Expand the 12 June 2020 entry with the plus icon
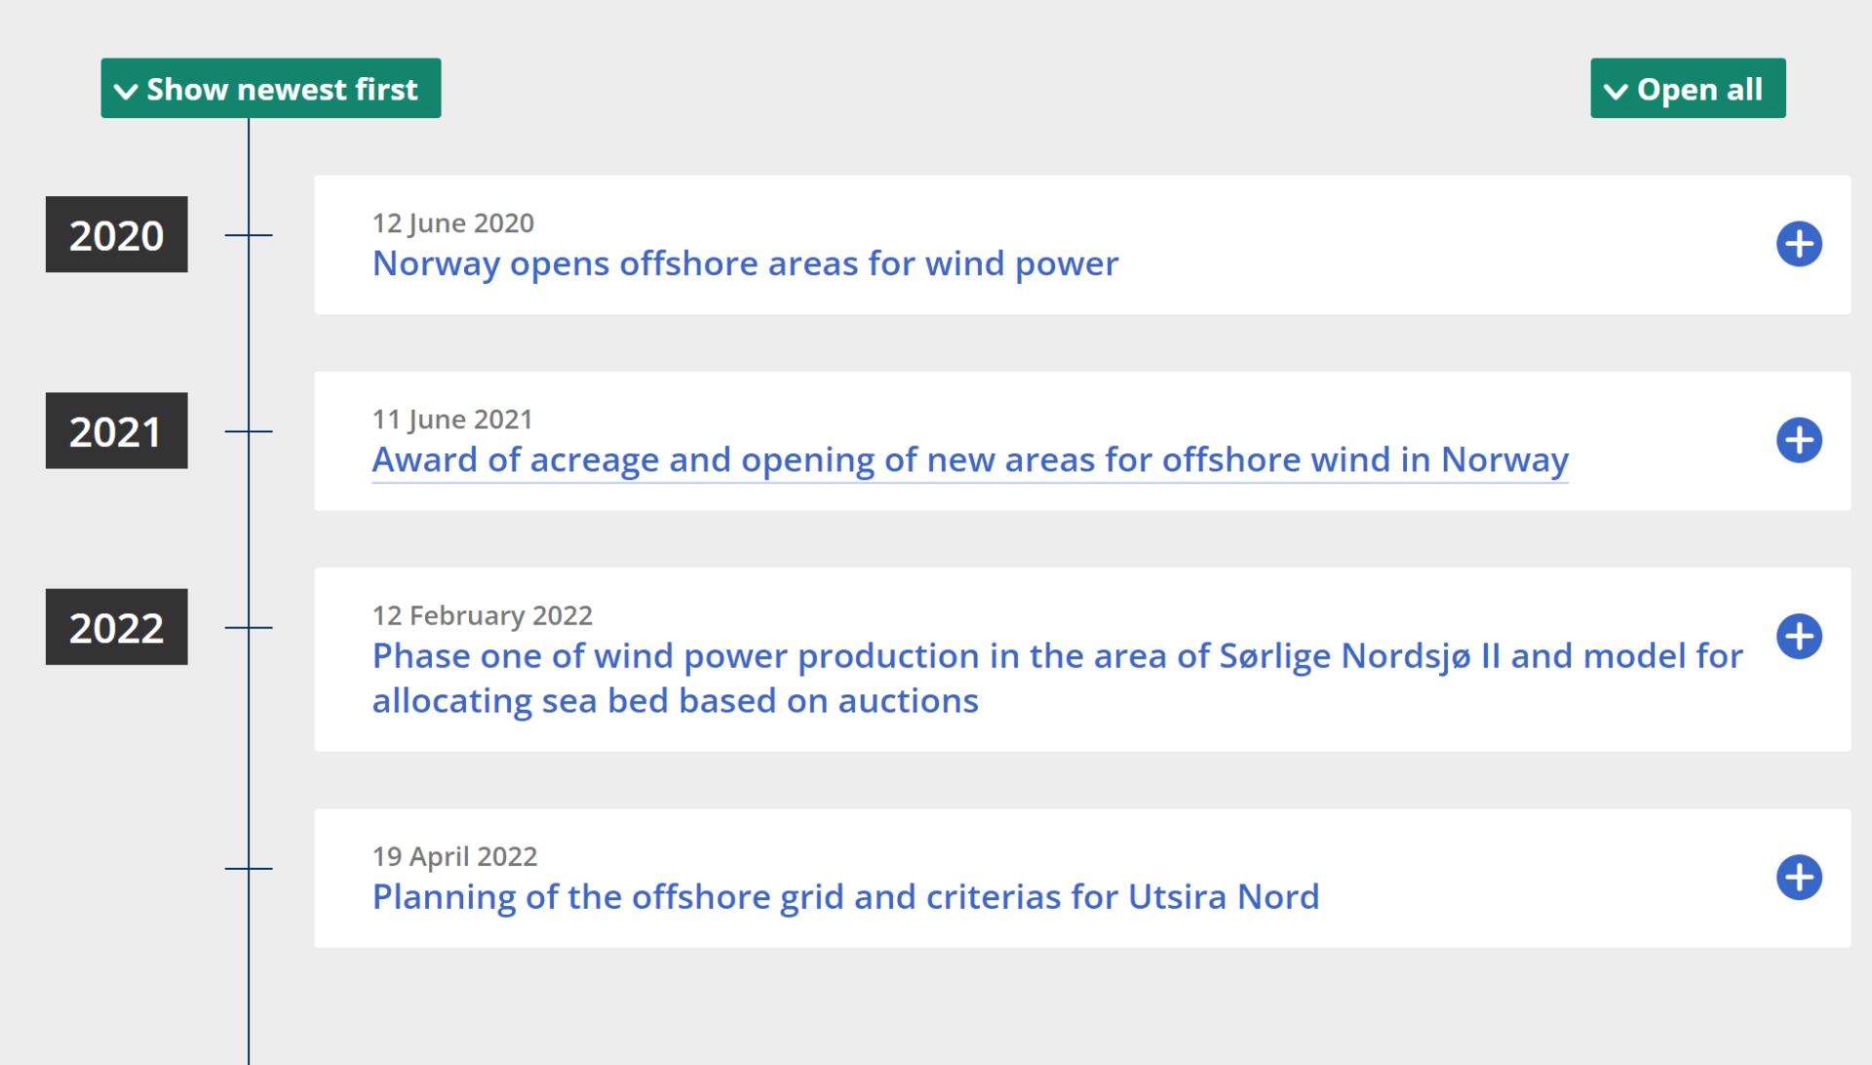This screenshot has height=1065, width=1872. click(1799, 244)
